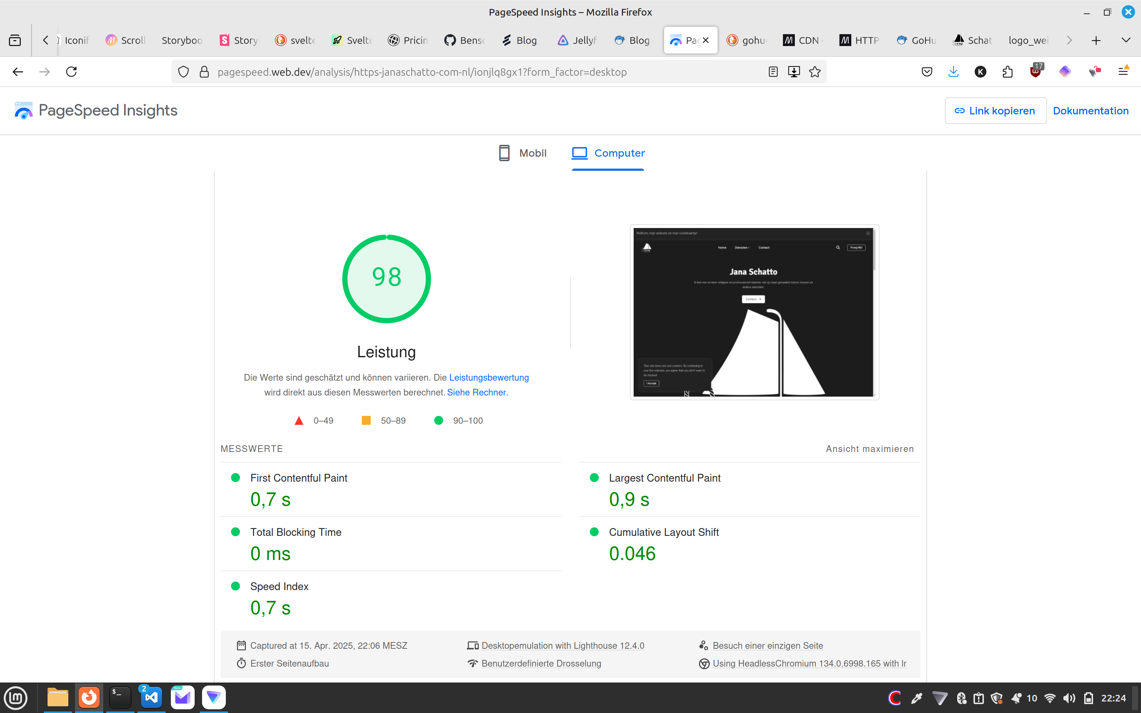This screenshot has height=713, width=1141.
Task: Switch to the Jellyfin tab
Action: tap(578, 40)
